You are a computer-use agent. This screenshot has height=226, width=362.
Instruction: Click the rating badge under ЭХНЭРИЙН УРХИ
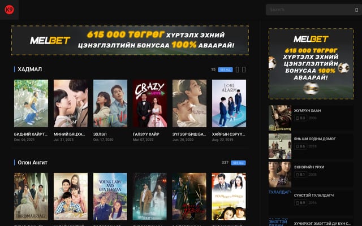point(300,175)
